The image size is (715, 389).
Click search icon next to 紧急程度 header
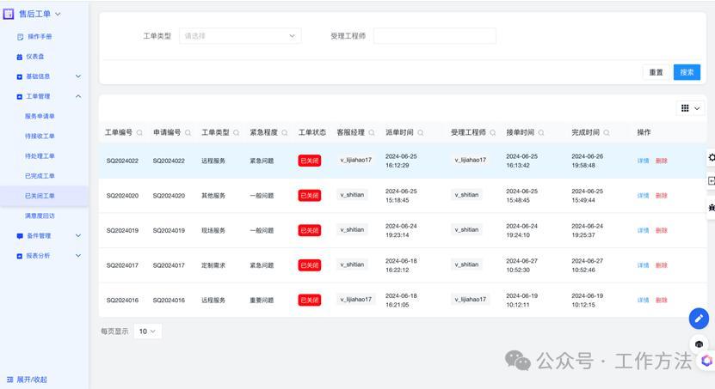285,133
